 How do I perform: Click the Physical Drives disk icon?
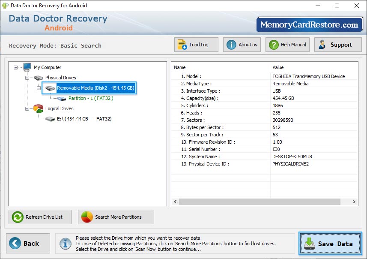tap(39, 78)
